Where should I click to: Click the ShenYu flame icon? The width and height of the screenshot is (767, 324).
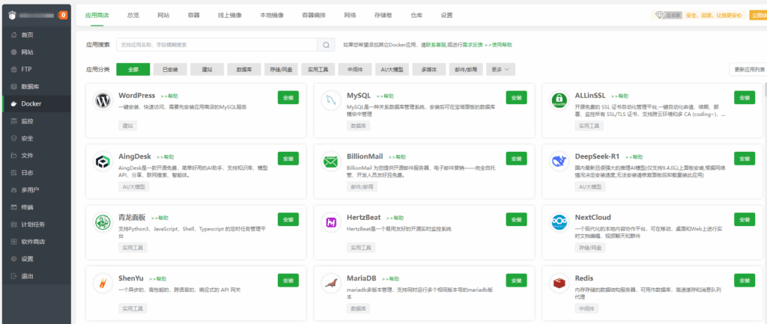click(103, 284)
